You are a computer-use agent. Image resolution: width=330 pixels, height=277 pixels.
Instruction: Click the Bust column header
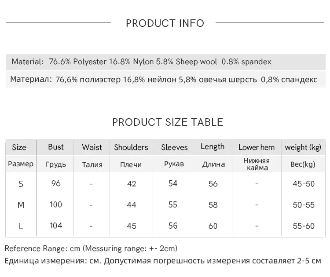click(x=56, y=147)
